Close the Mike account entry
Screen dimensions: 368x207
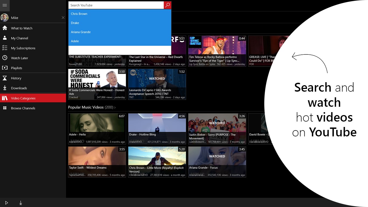click(x=63, y=18)
